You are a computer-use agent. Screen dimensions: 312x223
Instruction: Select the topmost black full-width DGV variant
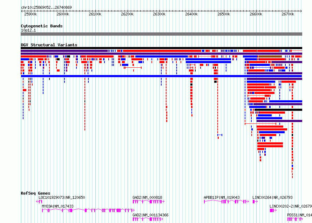[161, 48]
